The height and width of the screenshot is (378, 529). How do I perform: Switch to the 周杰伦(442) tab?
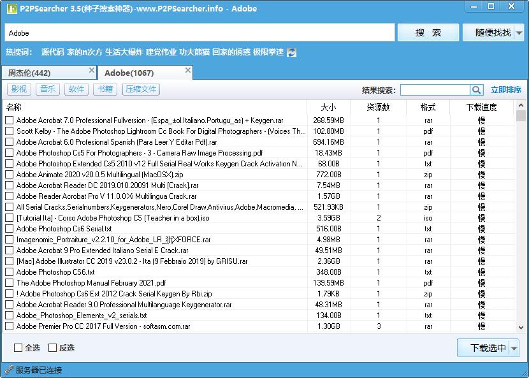point(49,73)
